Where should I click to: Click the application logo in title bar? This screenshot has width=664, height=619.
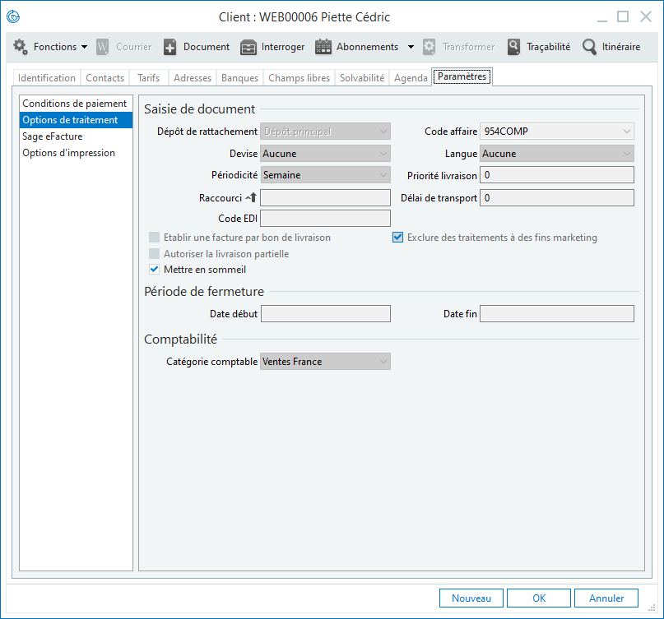[13, 16]
